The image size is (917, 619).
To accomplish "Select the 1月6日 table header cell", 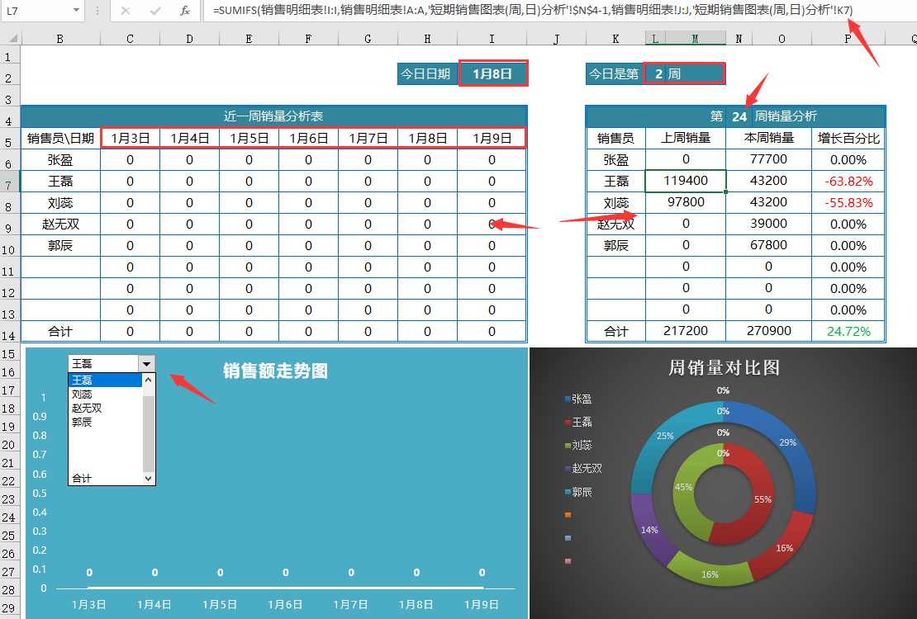I will 308,138.
